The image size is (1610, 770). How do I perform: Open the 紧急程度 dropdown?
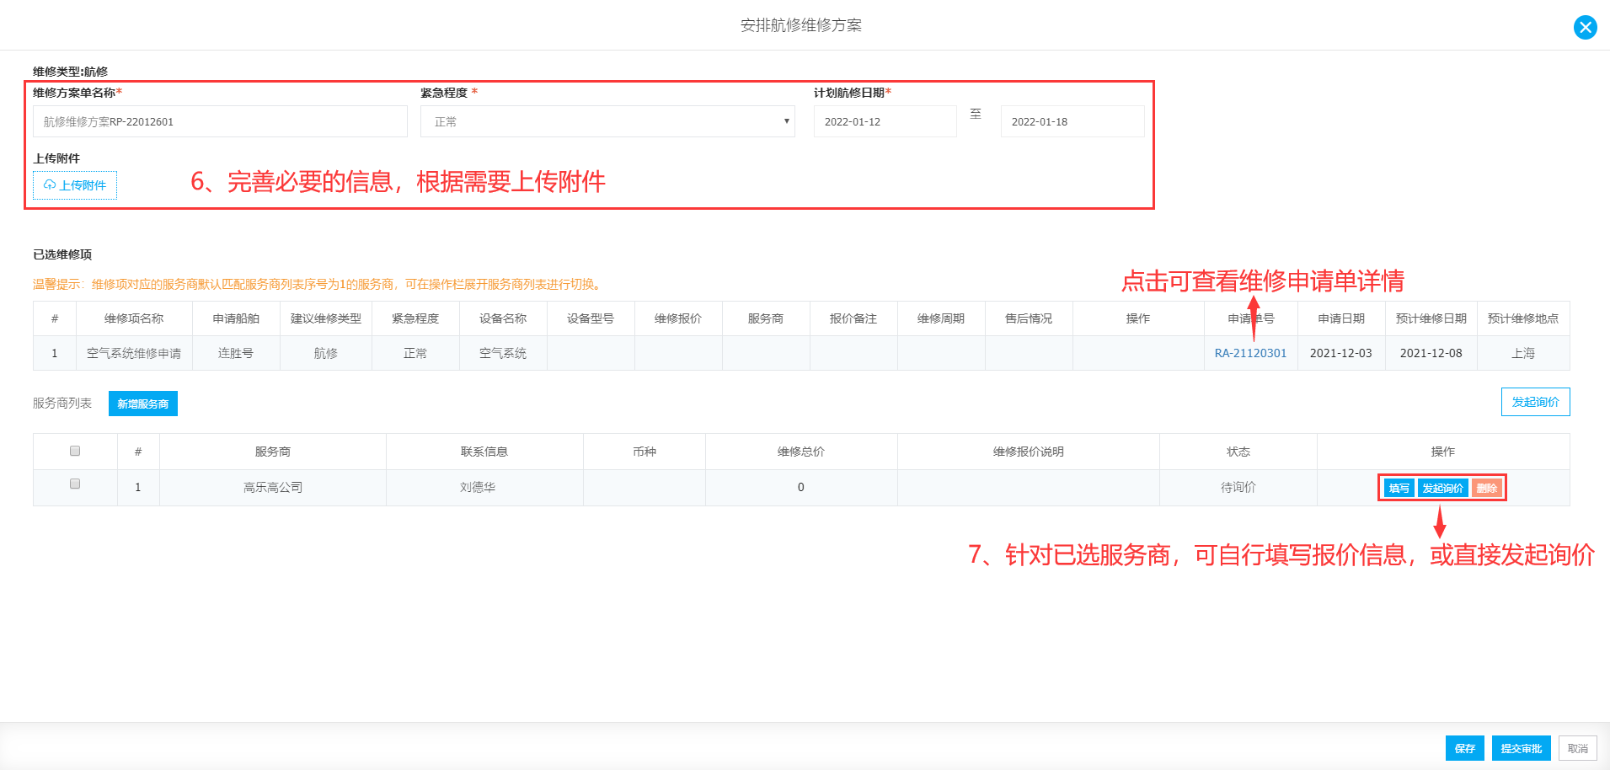point(607,121)
